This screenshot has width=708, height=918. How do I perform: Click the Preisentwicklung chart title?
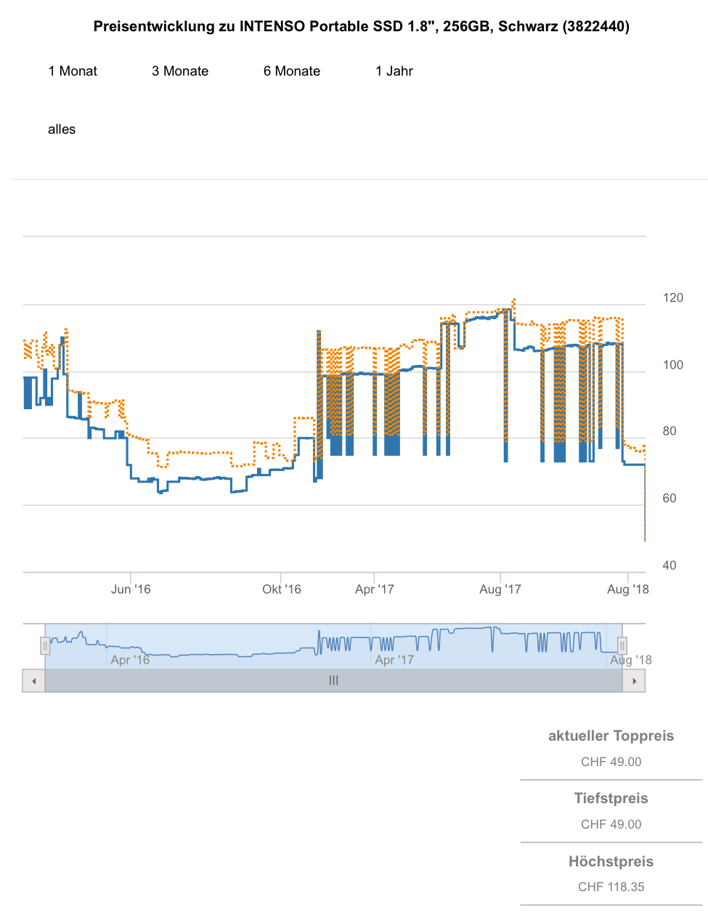click(362, 27)
